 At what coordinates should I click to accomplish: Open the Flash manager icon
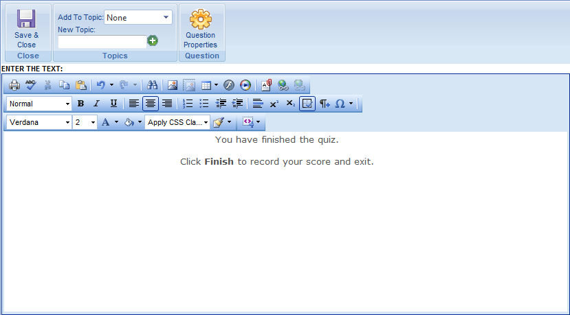click(x=229, y=85)
